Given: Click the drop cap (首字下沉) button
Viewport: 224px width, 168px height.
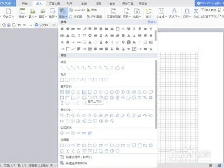Looking at the screenshot, I should (209, 16).
